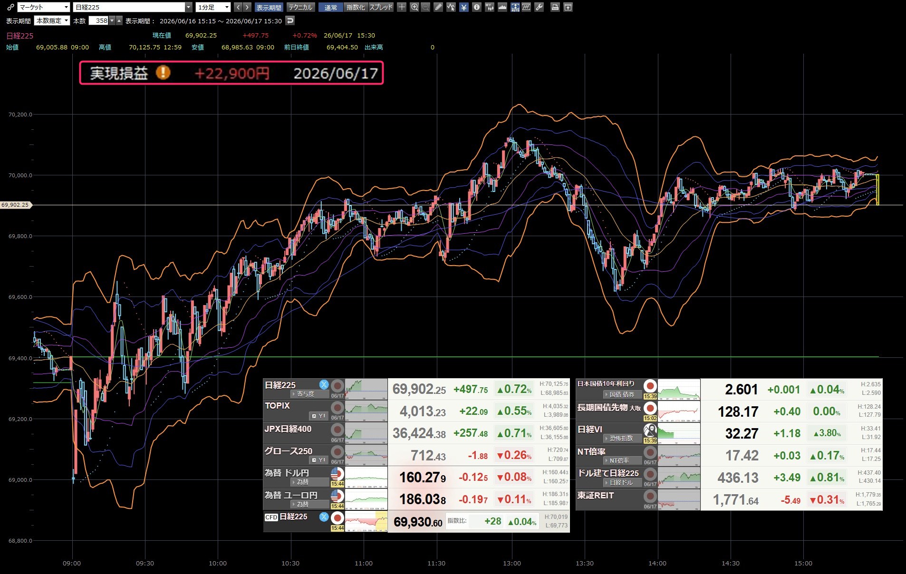Toggle the 指数化 display mode

tap(356, 7)
